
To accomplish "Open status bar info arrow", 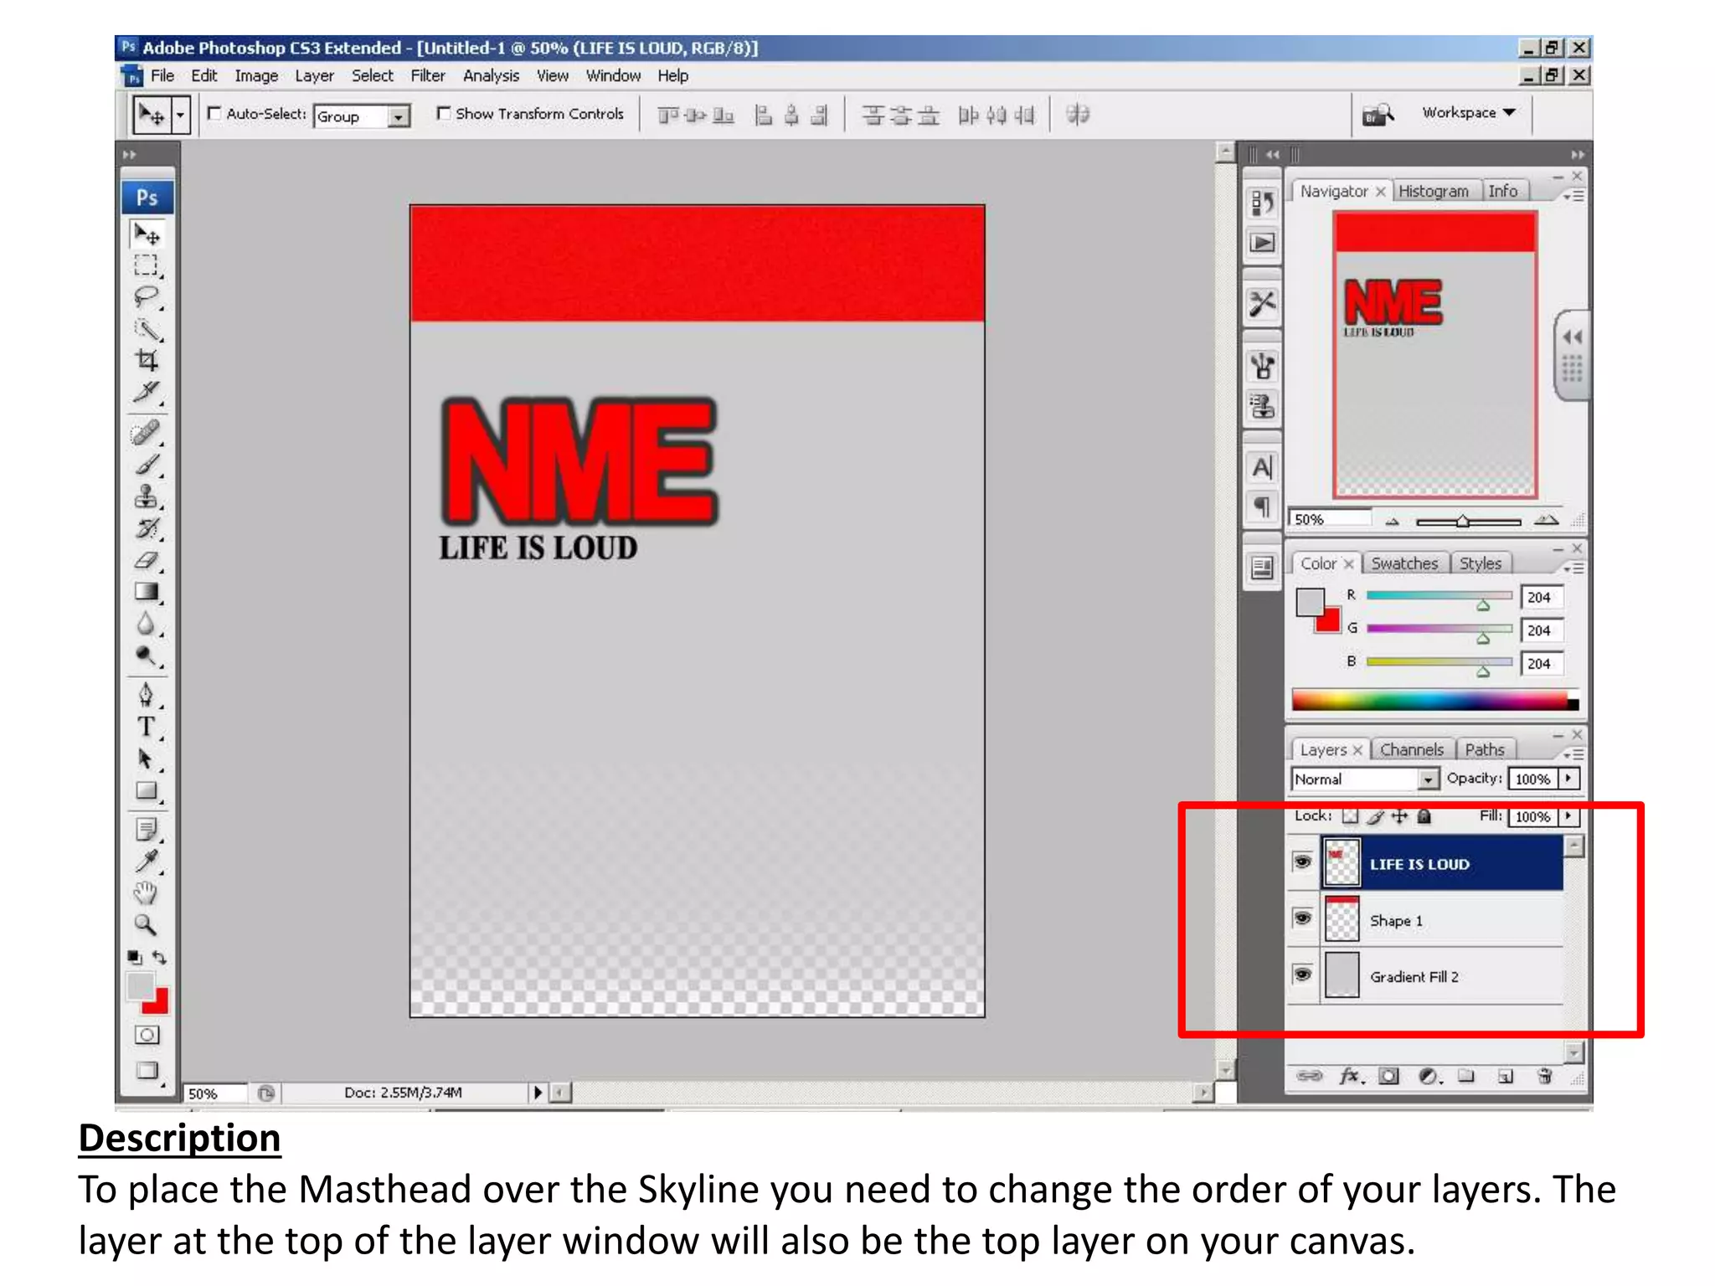I will [x=538, y=1093].
